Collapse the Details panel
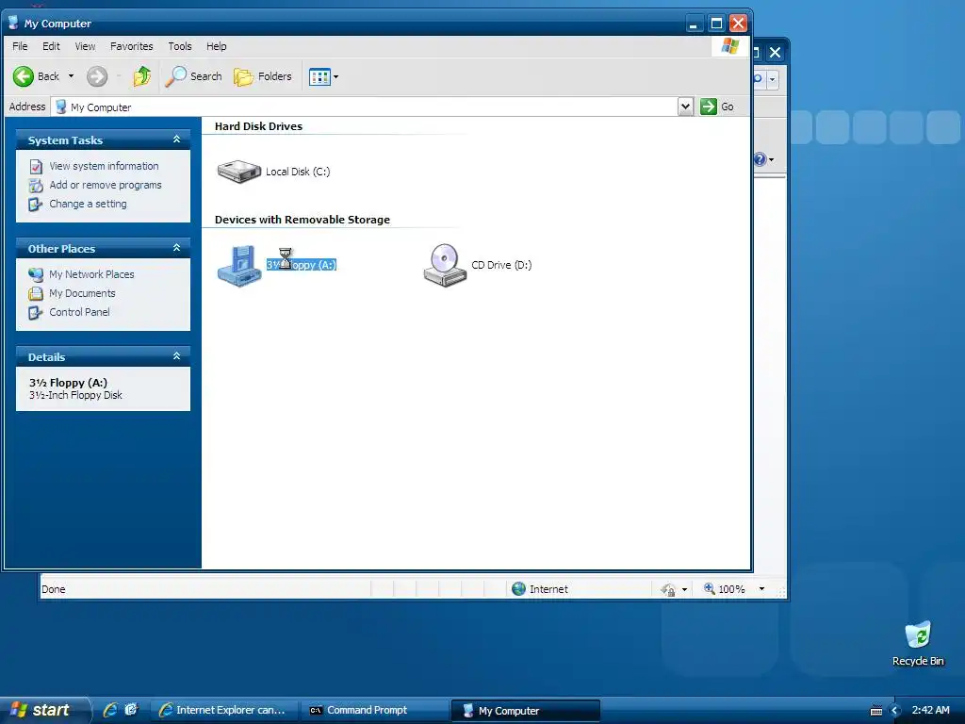Screen dimensions: 965x724 click(x=176, y=356)
